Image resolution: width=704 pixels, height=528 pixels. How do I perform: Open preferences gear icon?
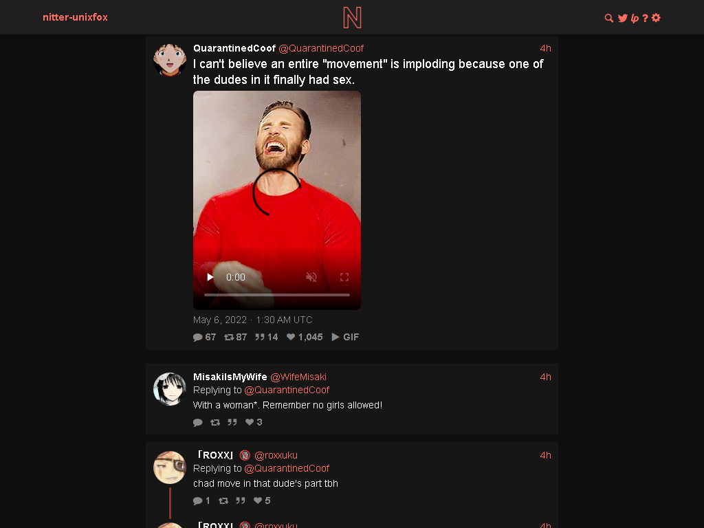point(656,18)
